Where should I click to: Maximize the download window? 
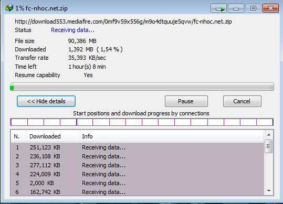(253, 8)
